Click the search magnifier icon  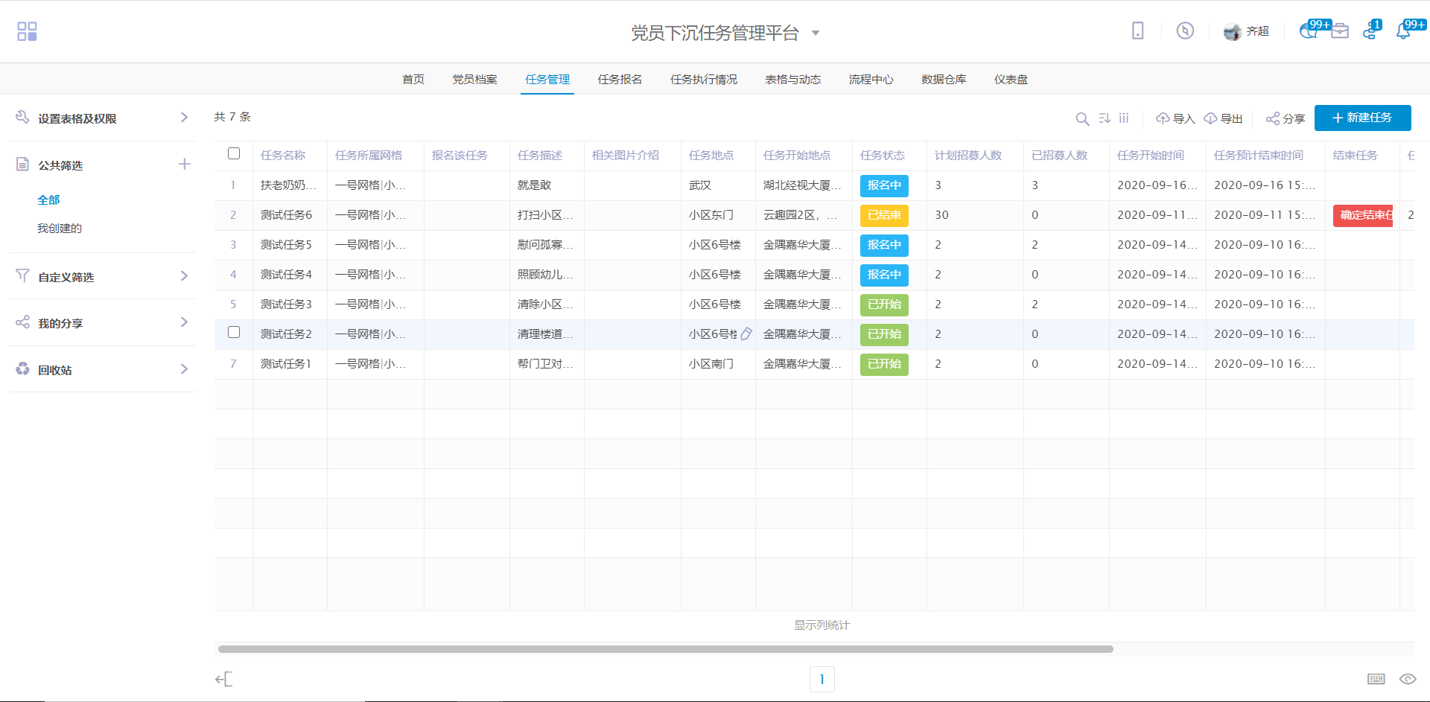tap(1082, 119)
